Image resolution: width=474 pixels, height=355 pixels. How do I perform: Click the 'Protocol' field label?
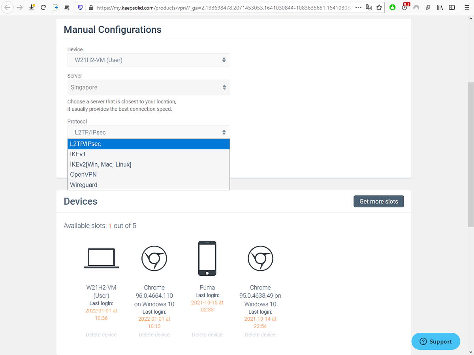coord(77,121)
